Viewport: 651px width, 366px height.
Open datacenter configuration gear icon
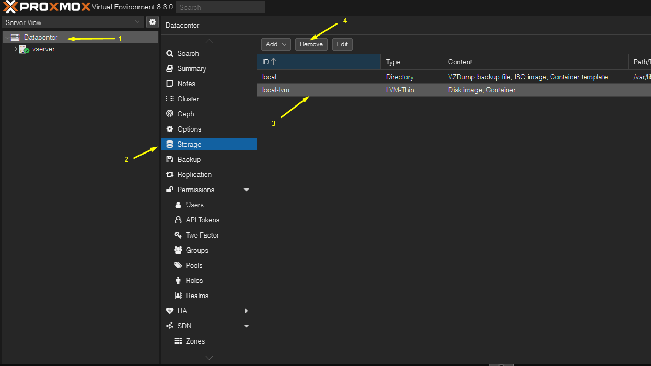(152, 22)
